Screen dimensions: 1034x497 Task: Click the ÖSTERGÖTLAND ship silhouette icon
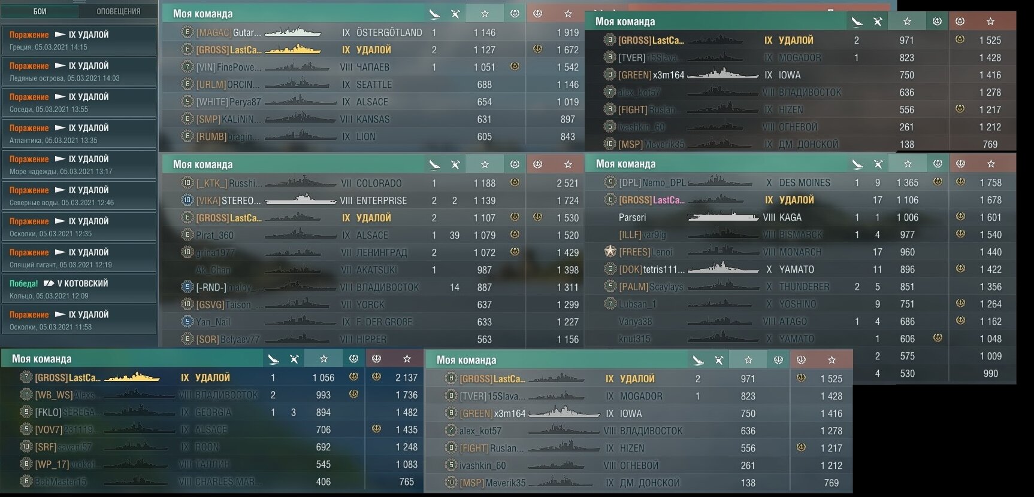pyautogui.click(x=294, y=32)
